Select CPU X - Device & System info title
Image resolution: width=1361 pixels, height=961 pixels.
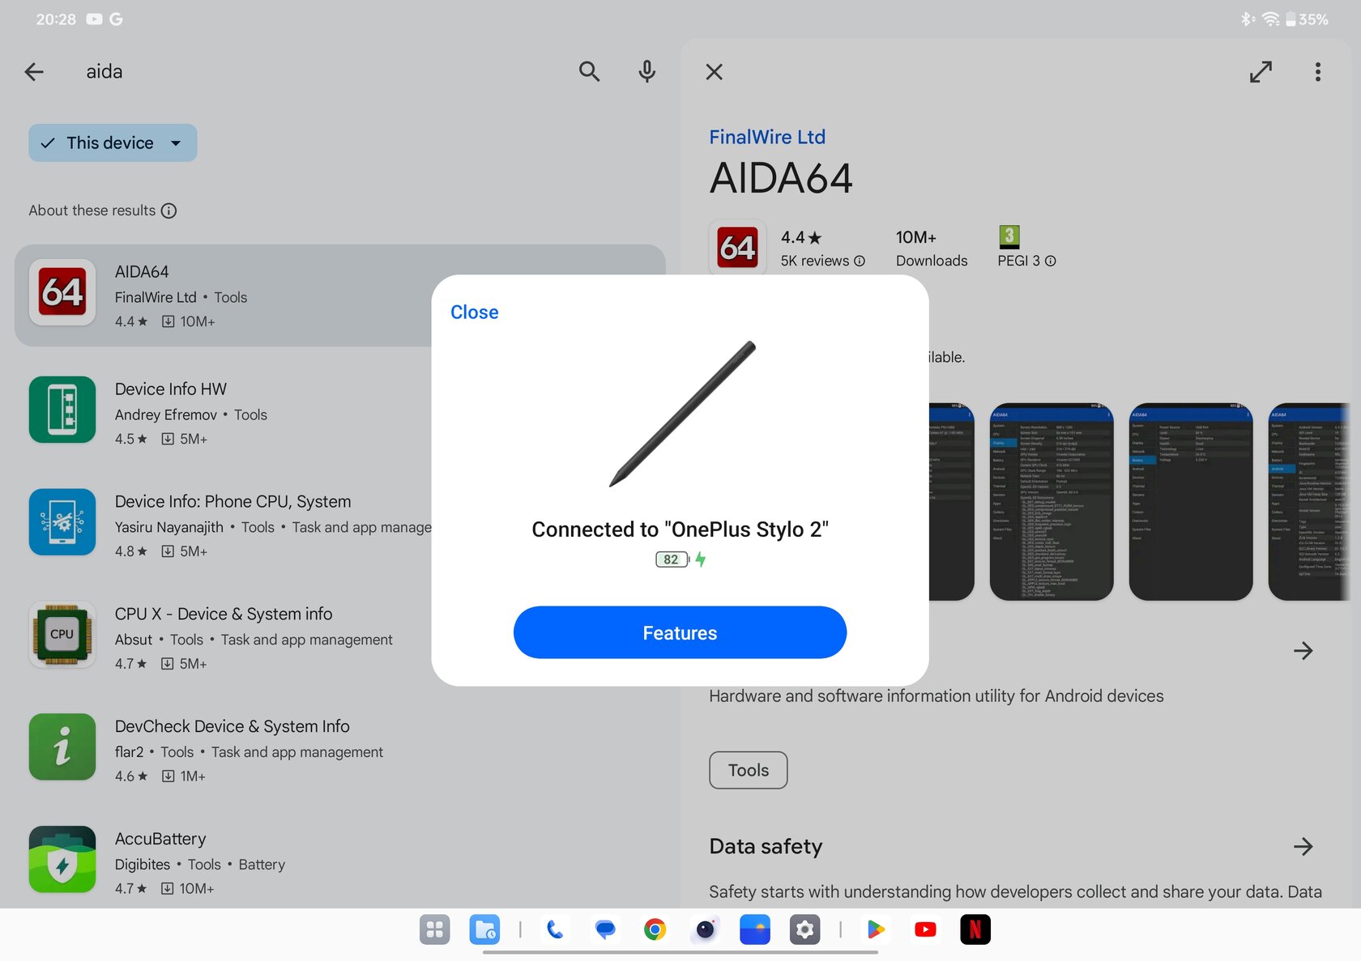point(224,614)
